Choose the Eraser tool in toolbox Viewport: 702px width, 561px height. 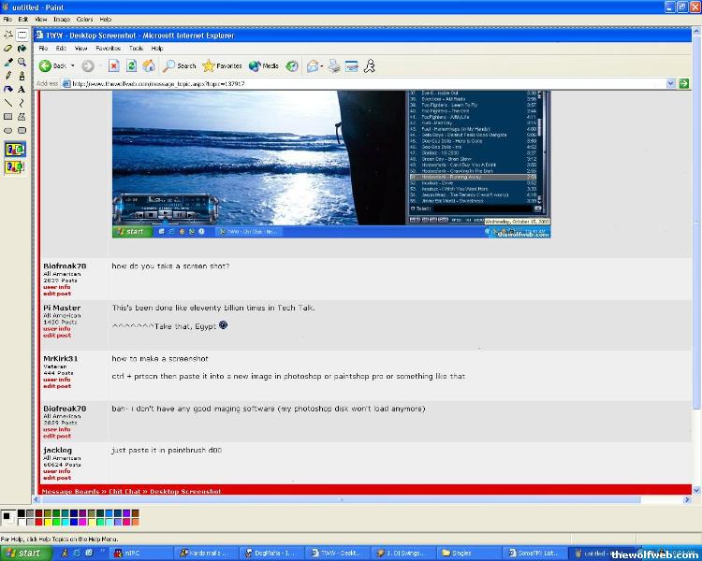[8, 49]
